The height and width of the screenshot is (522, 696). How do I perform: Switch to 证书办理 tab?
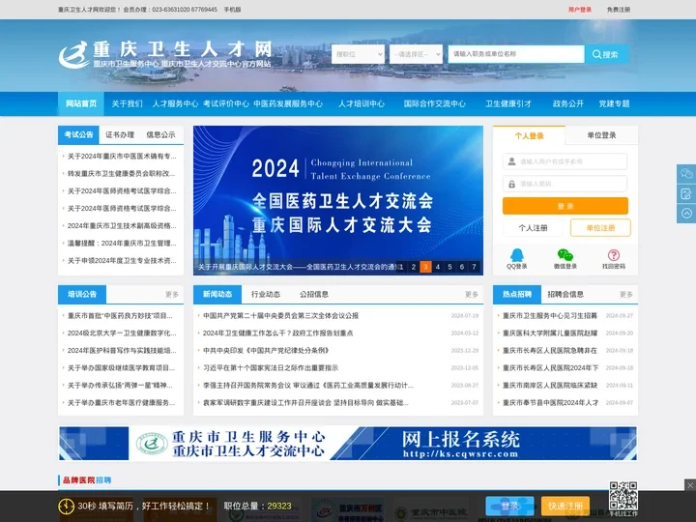pos(120,135)
